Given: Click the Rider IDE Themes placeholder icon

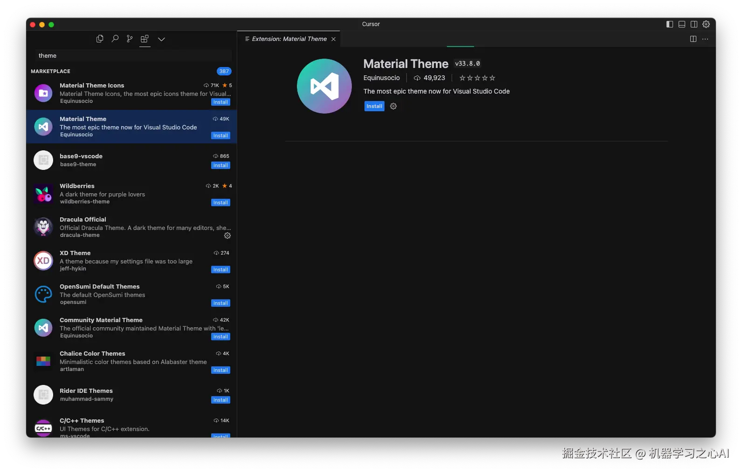Looking at the screenshot, I should click(43, 395).
